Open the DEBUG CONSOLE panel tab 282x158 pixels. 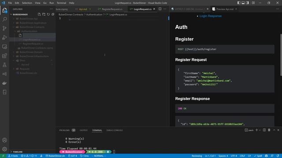pyautogui.click(x=115, y=130)
